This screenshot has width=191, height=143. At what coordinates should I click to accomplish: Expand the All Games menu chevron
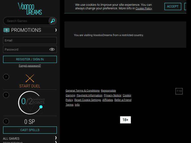(56, 138)
